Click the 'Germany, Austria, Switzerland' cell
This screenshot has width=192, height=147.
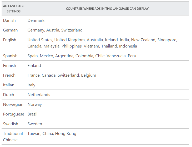click(55, 30)
